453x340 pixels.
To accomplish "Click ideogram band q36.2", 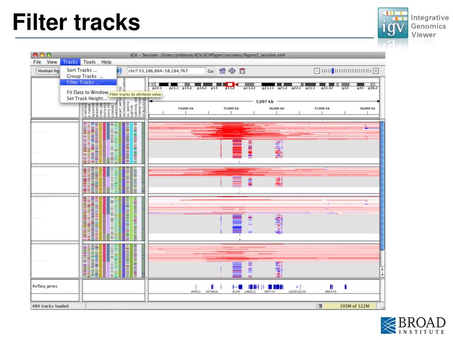I will 372,88.
